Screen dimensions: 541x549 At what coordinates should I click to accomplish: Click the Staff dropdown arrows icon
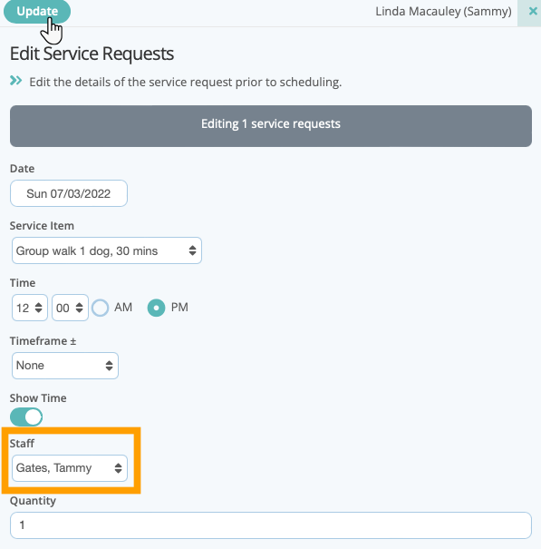click(118, 468)
